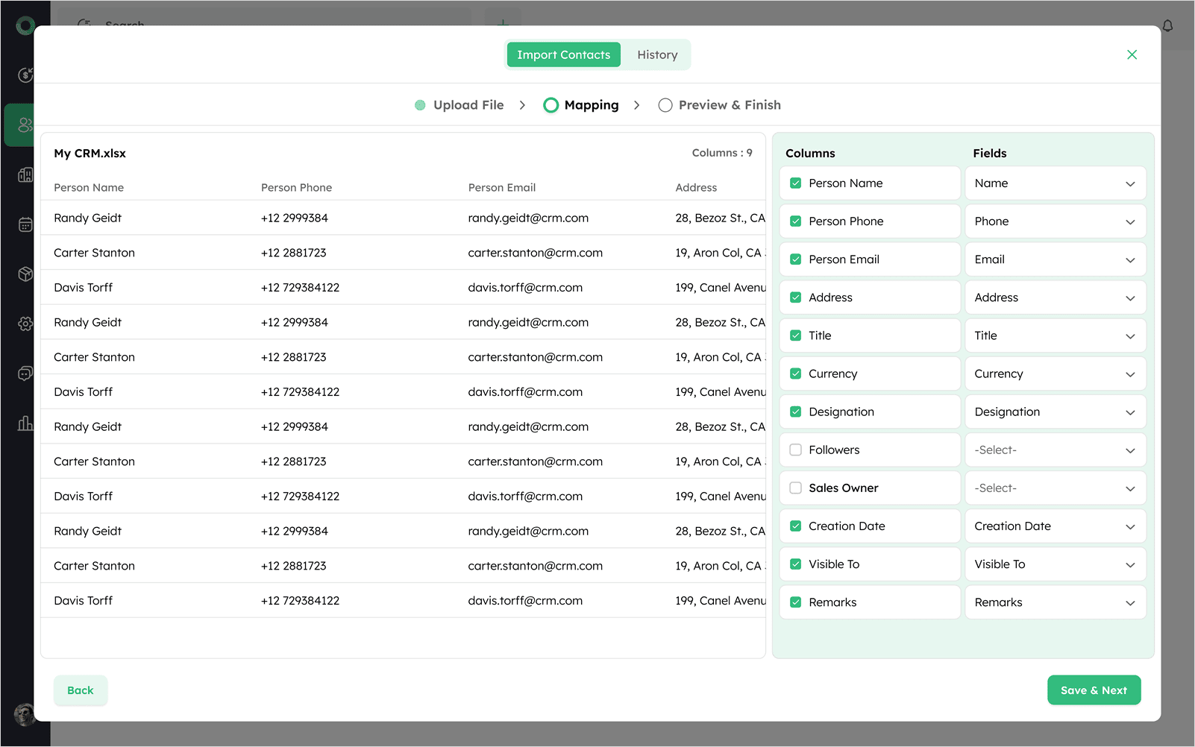Uncheck the Person Email column checkbox
Image resolution: width=1195 pixels, height=747 pixels.
pyautogui.click(x=796, y=259)
